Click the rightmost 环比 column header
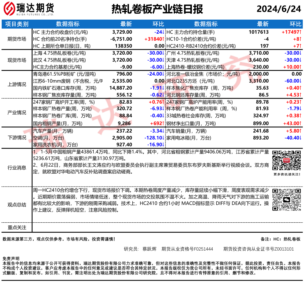The image size is (304, 282). (x=295, y=24)
